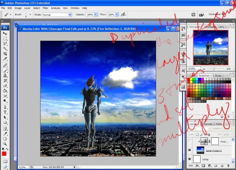Open the Brush preset picker arrow
Image resolution: width=236 pixels, height=170 pixels.
(x=30, y=15)
